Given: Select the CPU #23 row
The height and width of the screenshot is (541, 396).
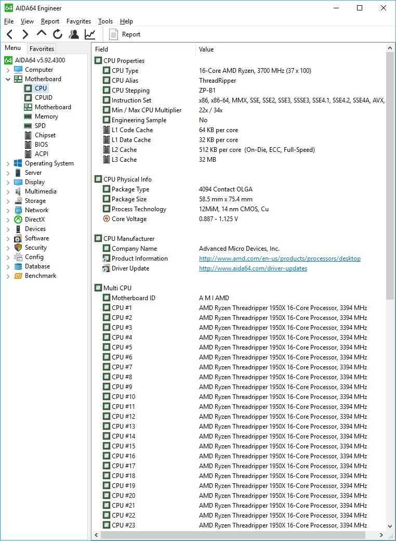Looking at the screenshot, I should (239, 525).
